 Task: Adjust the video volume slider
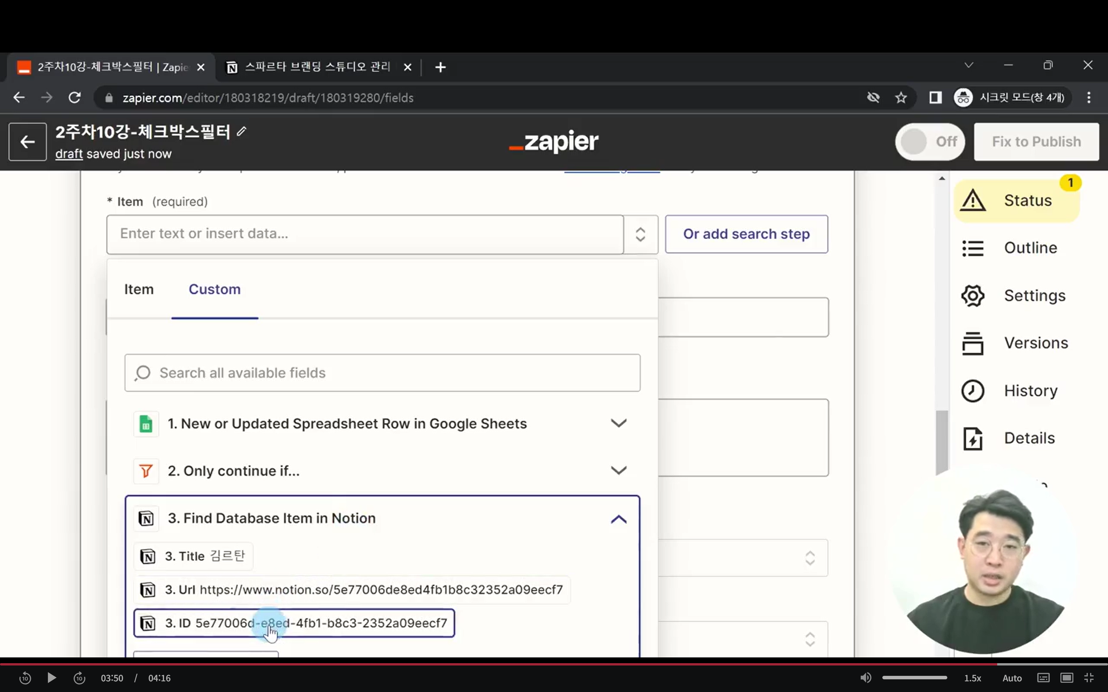point(914,678)
